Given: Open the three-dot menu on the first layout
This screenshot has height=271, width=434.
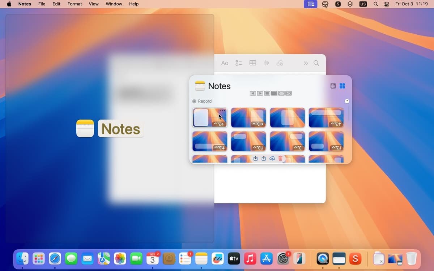Looking at the screenshot, I should pyautogui.click(x=222, y=111).
